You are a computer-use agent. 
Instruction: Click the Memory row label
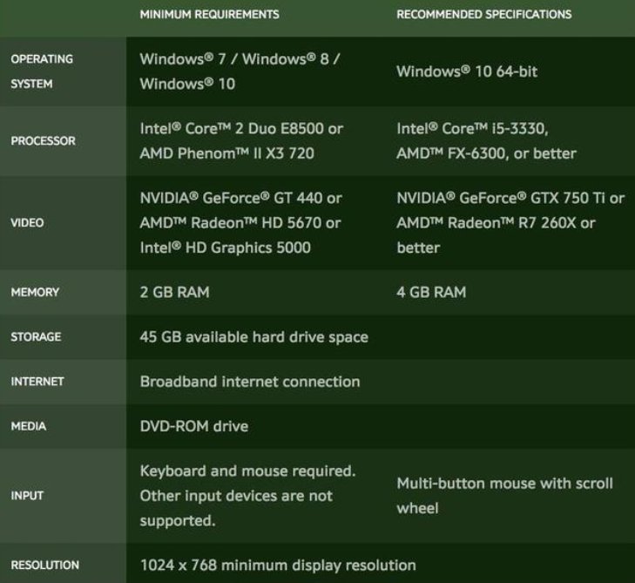coord(34,292)
